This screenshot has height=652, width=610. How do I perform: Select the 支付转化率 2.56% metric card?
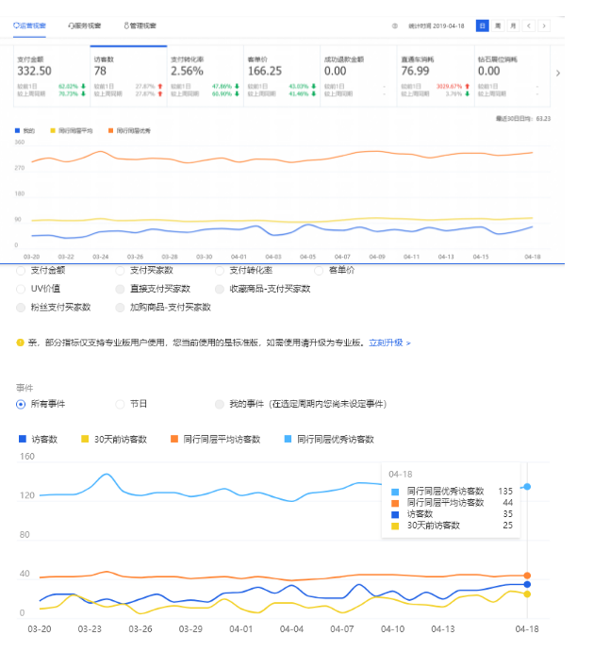click(206, 76)
